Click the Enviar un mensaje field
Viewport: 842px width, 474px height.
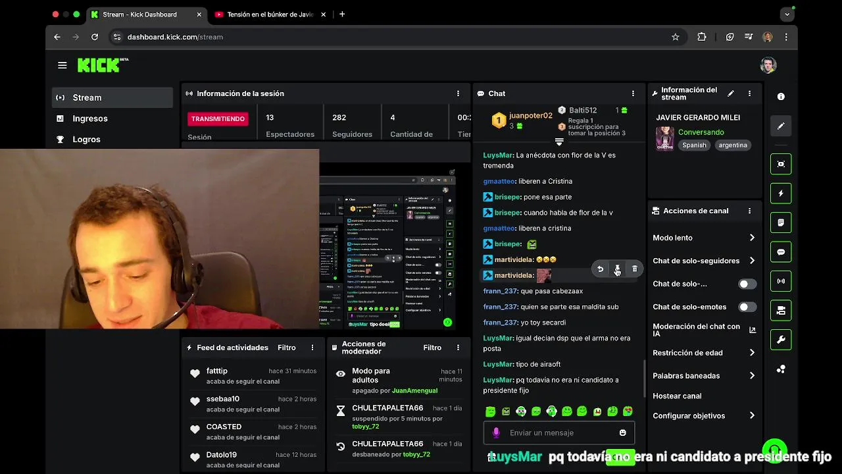pos(560,433)
